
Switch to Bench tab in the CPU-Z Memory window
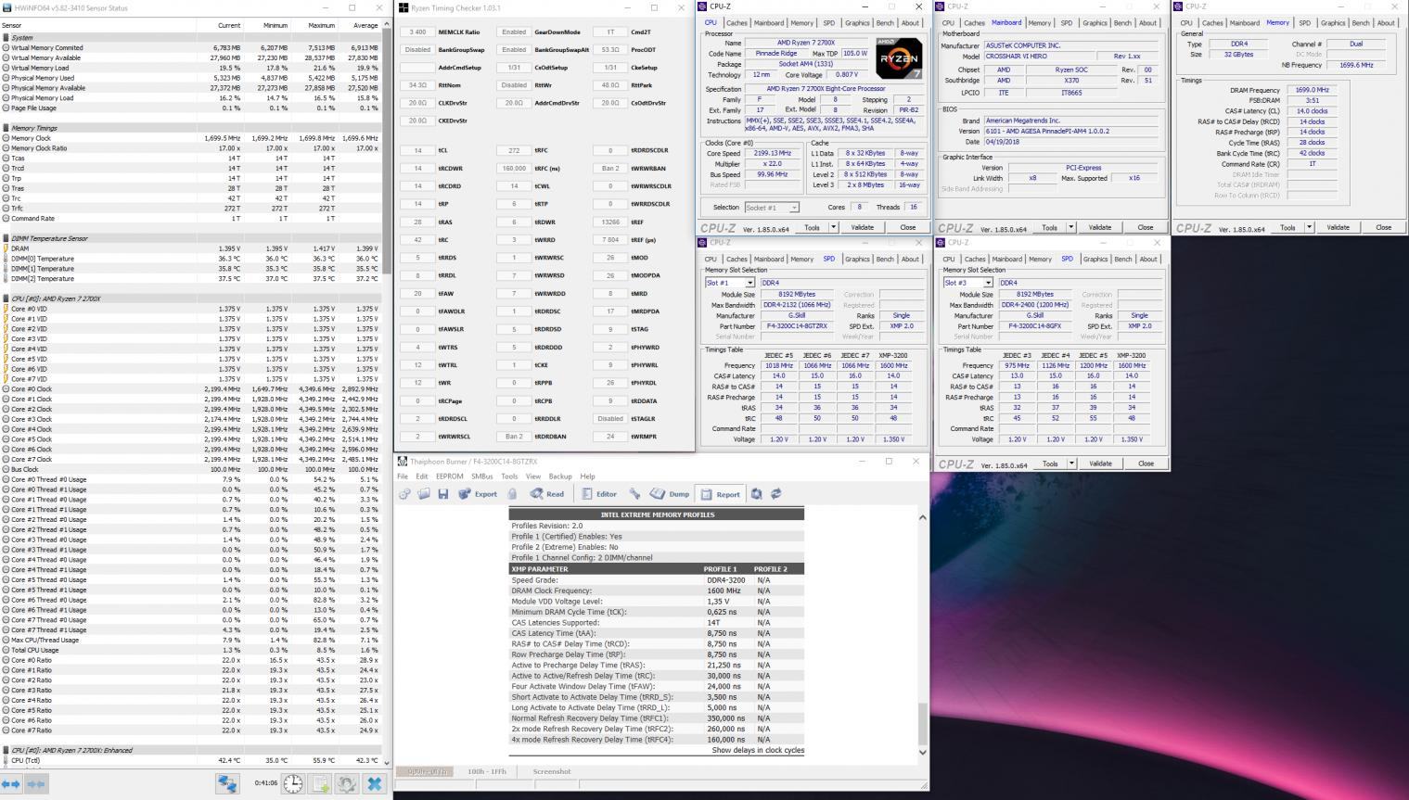(x=1361, y=23)
